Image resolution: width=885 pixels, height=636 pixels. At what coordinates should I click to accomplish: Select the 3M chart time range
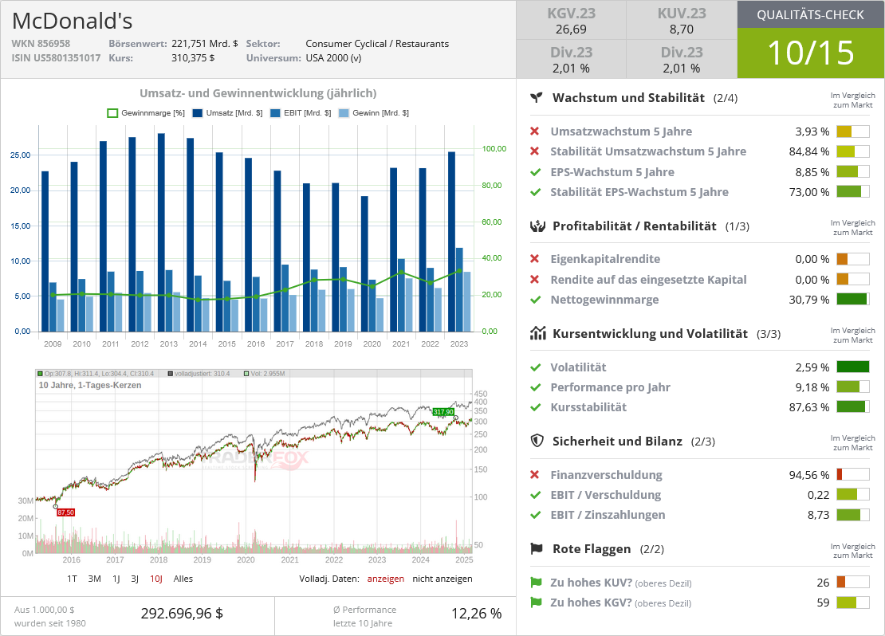[94, 579]
